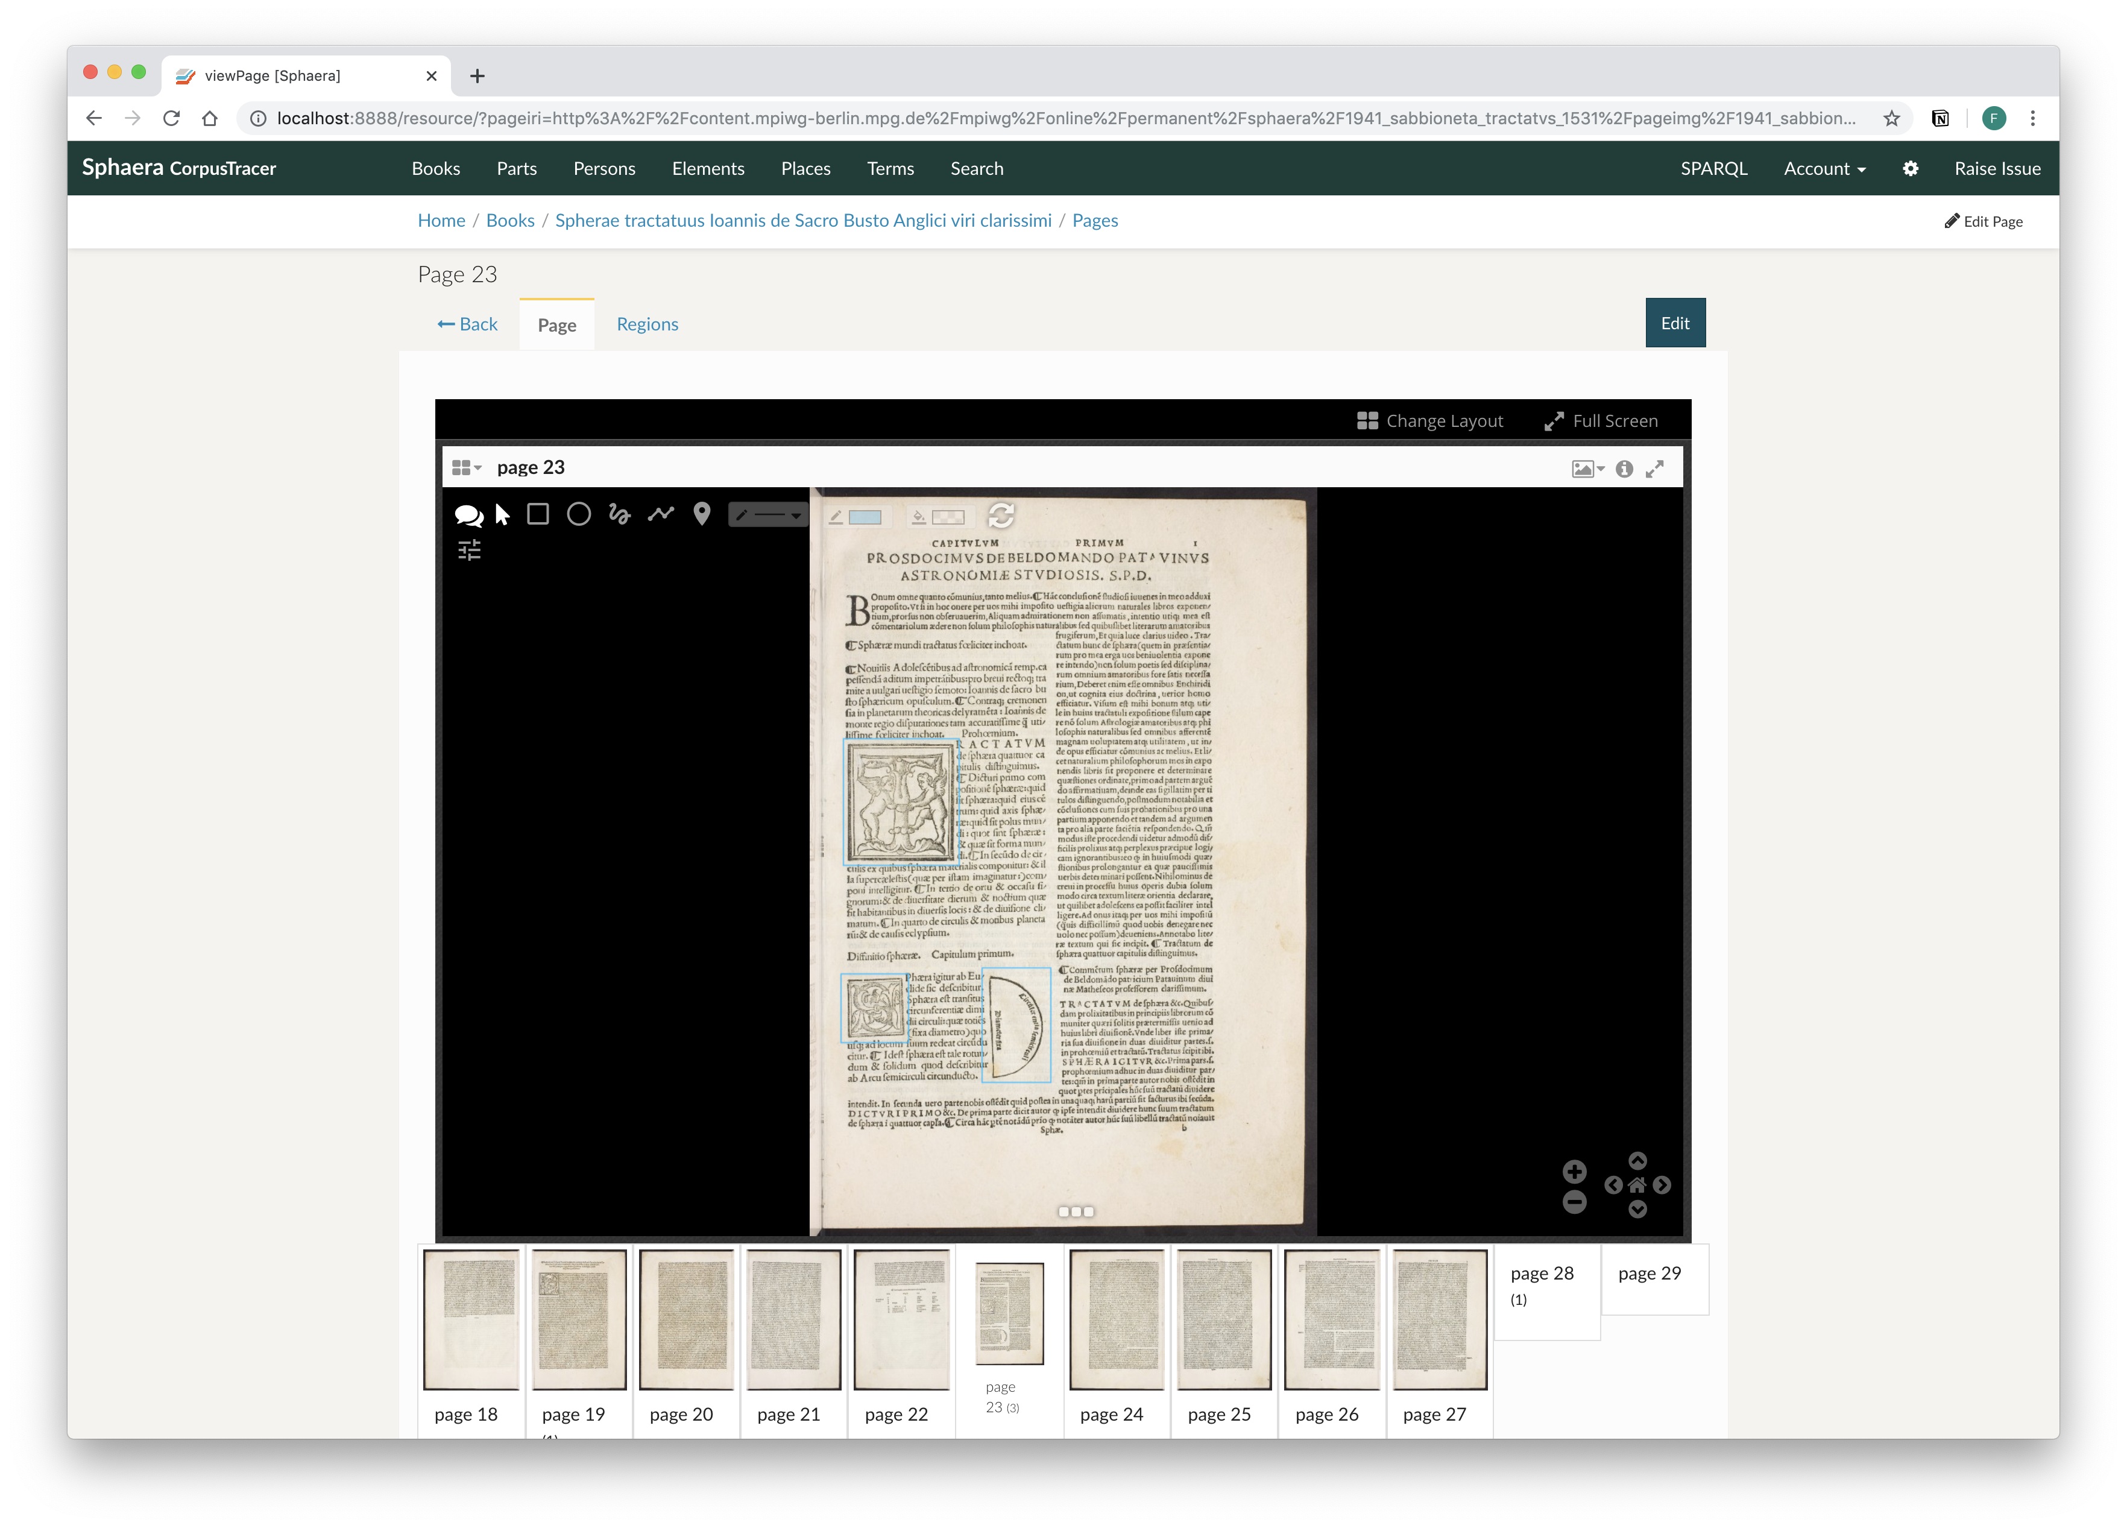Select the circle drawing tool
2127x1528 pixels.
(x=579, y=514)
